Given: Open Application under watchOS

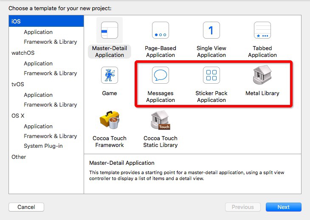Looking at the screenshot, I should point(38,63).
